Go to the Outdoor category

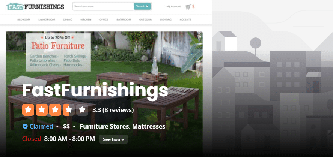[145, 20]
